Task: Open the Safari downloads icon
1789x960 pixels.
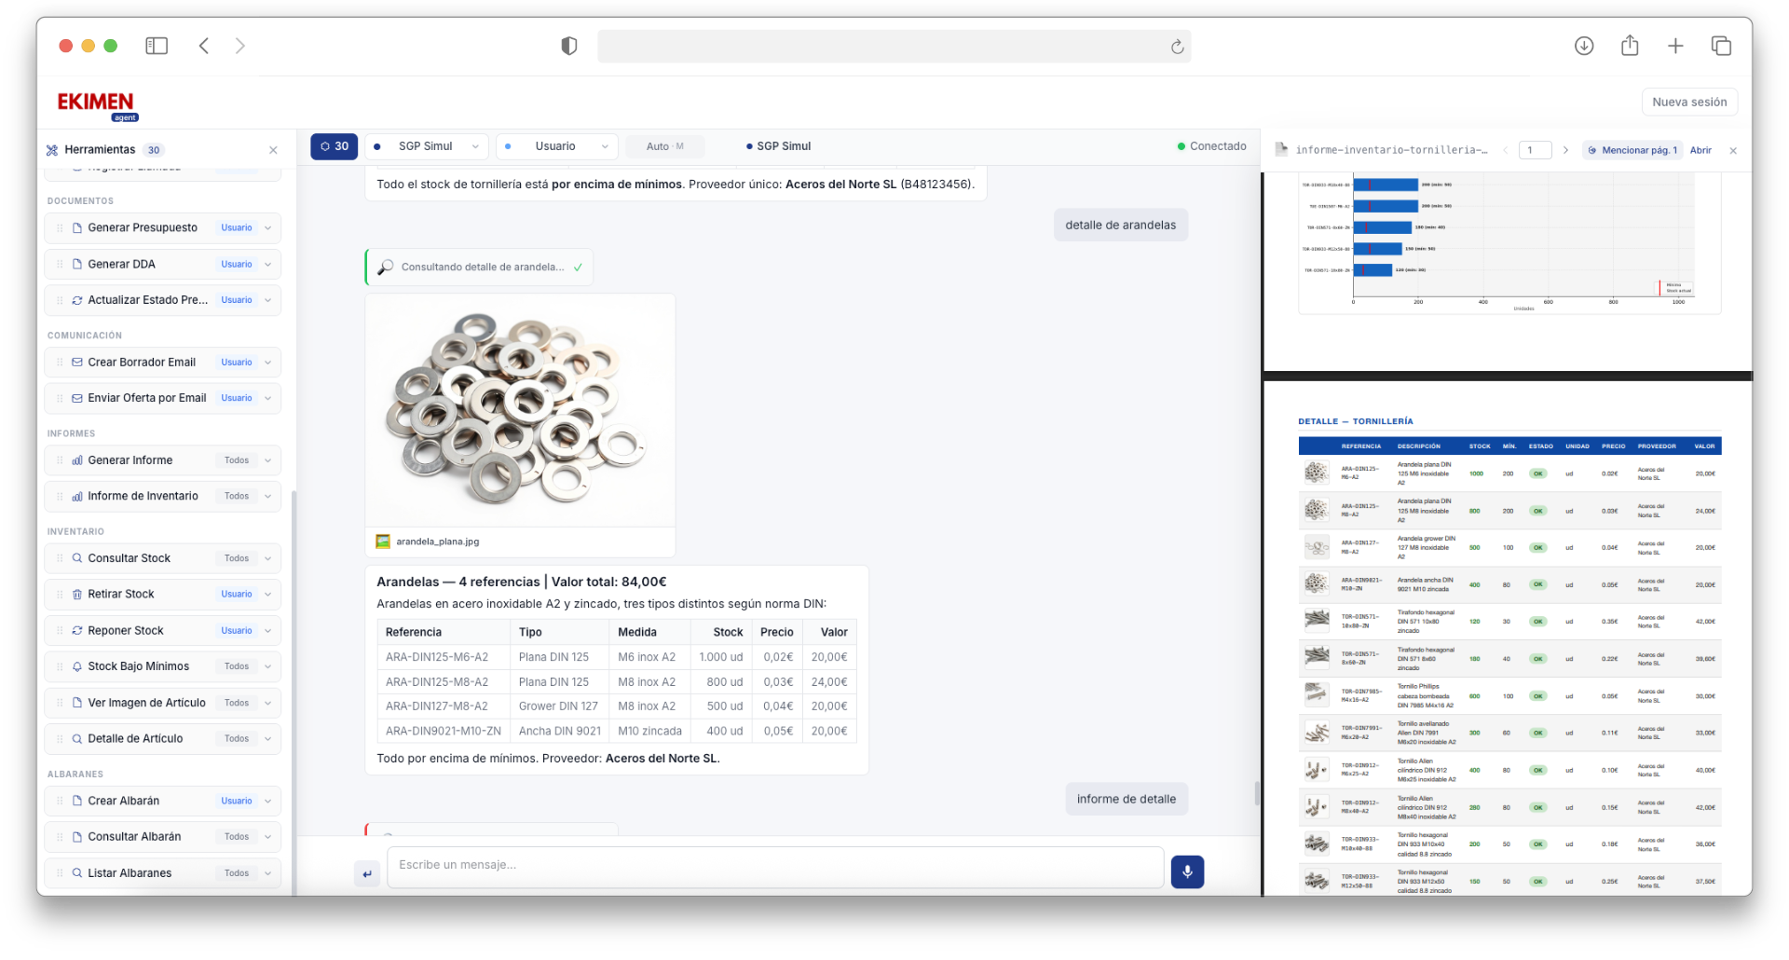Action: [1583, 46]
